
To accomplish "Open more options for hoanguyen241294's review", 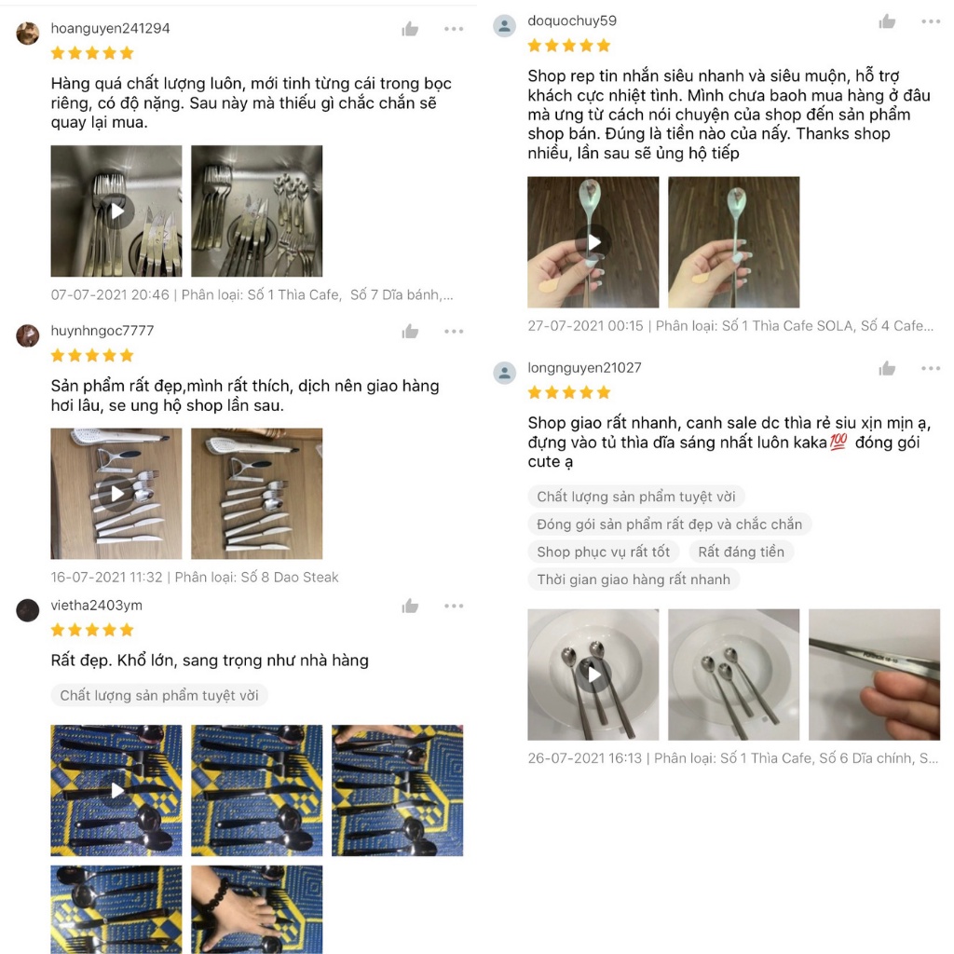I will pos(454,29).
